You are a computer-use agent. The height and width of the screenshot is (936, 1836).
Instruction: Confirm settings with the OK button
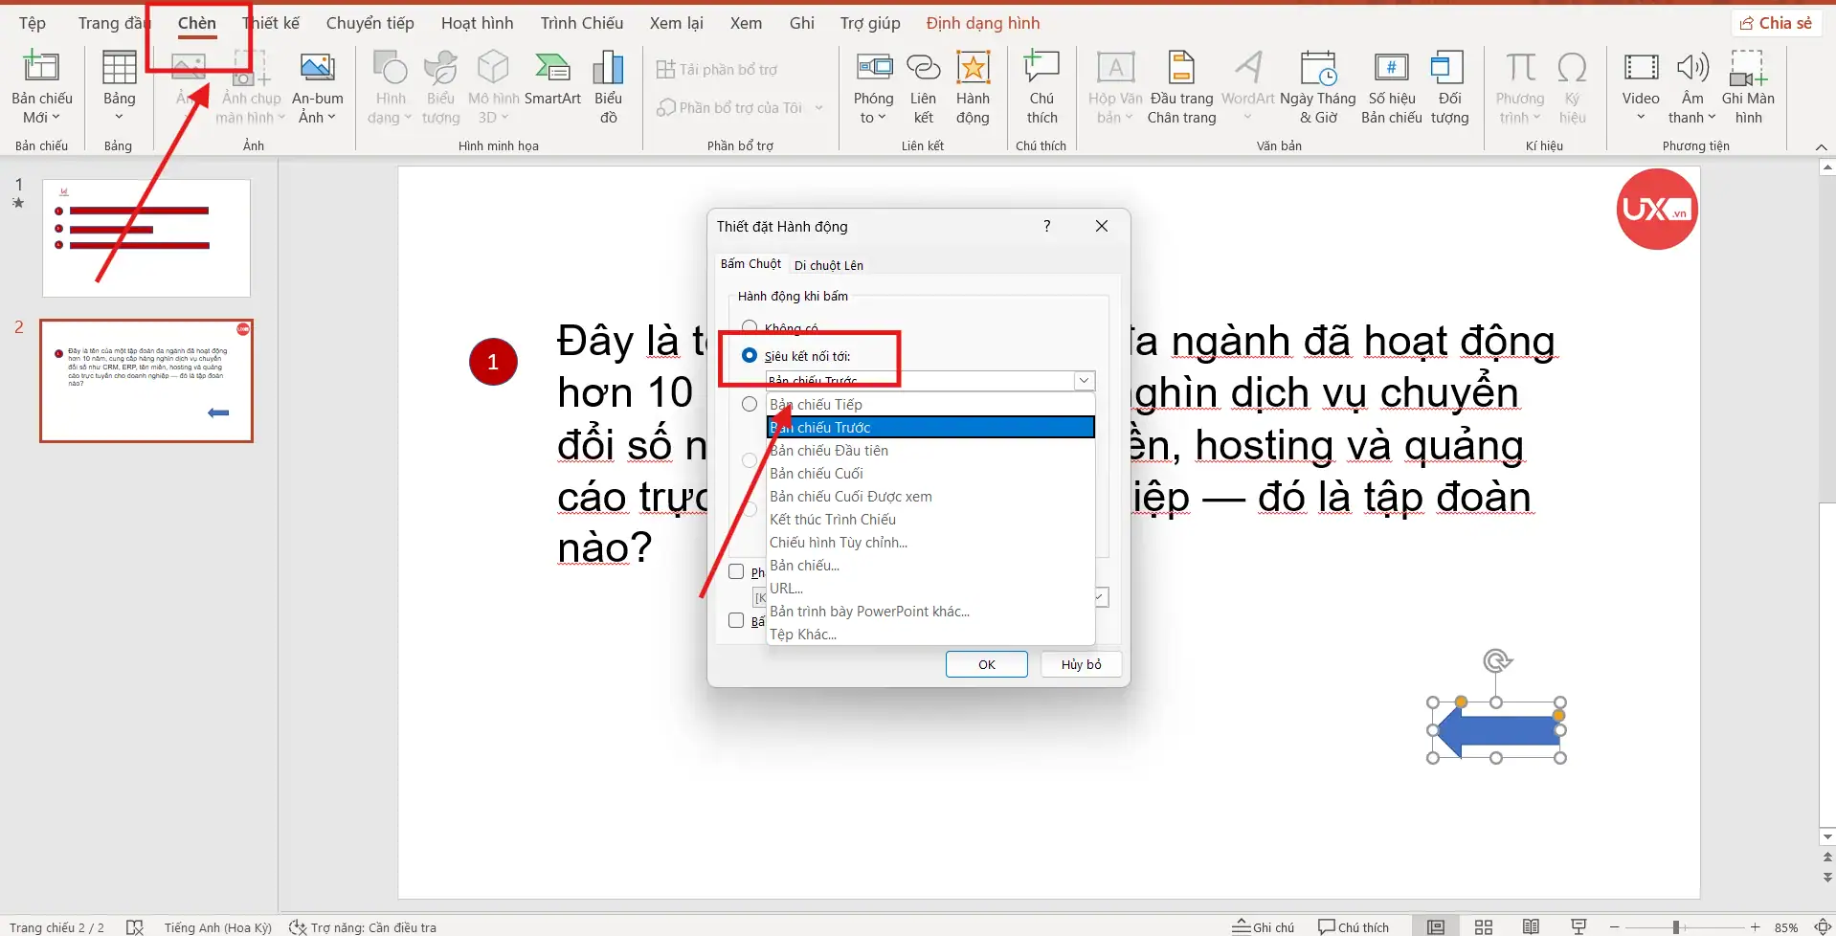(986, 663)
